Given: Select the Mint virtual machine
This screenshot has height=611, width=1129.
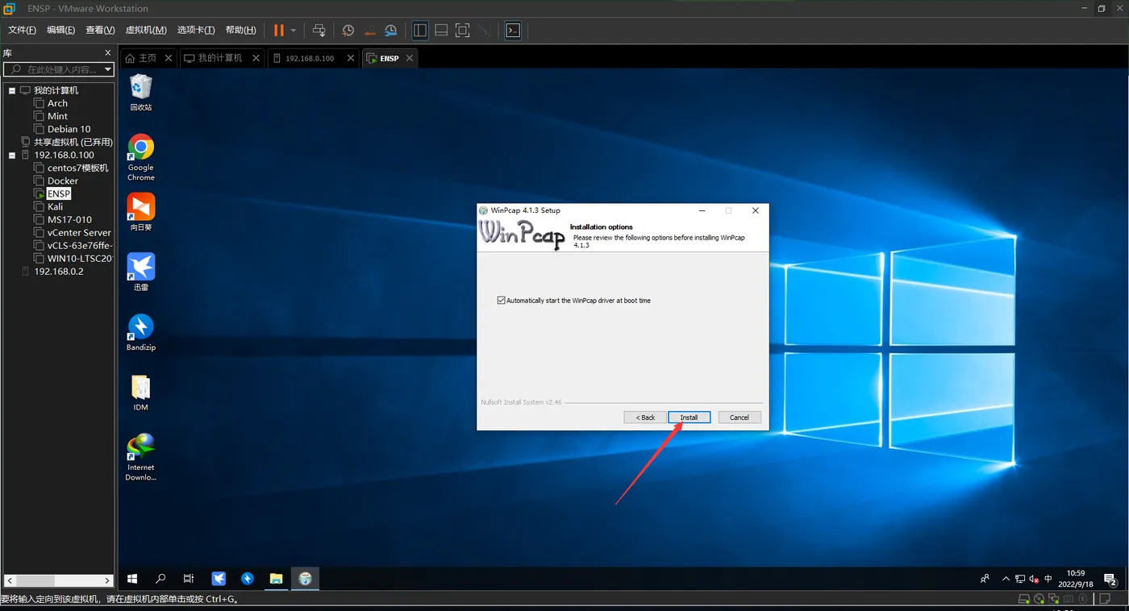Looking at the screenshot, I should click(x=57, y=116).
